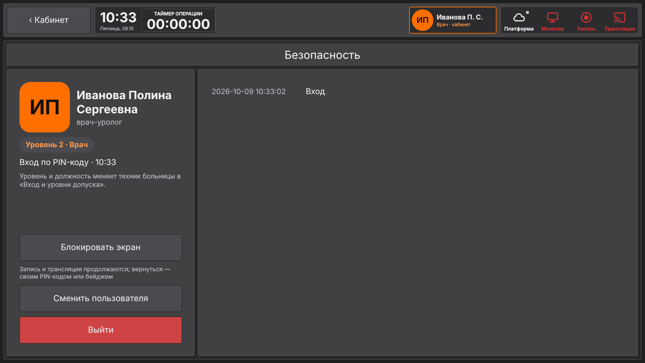The height and width of the screenshot is (363, 645).
Task: Select the Вход log entry
Action: point(315,91)
